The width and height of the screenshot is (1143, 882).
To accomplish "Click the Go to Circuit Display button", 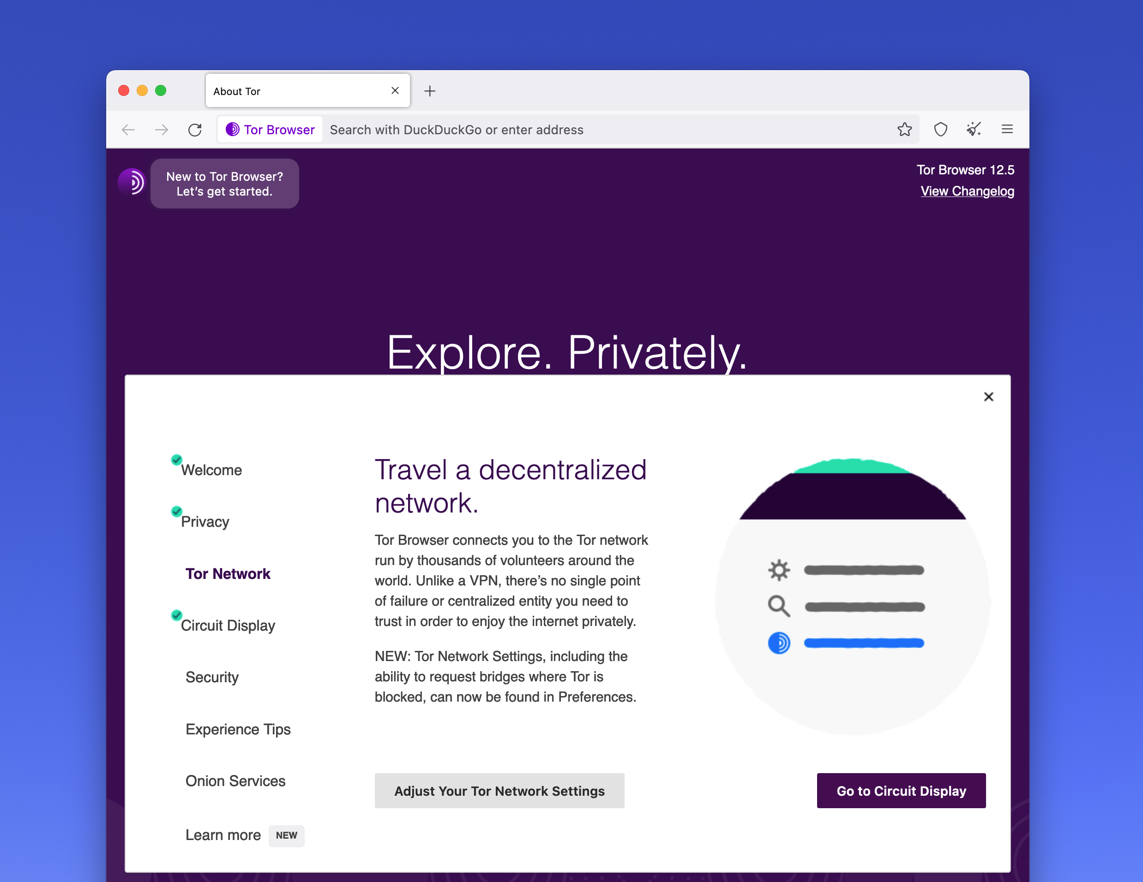I will pos(901,791).
